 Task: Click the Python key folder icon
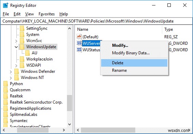point(6,84)
